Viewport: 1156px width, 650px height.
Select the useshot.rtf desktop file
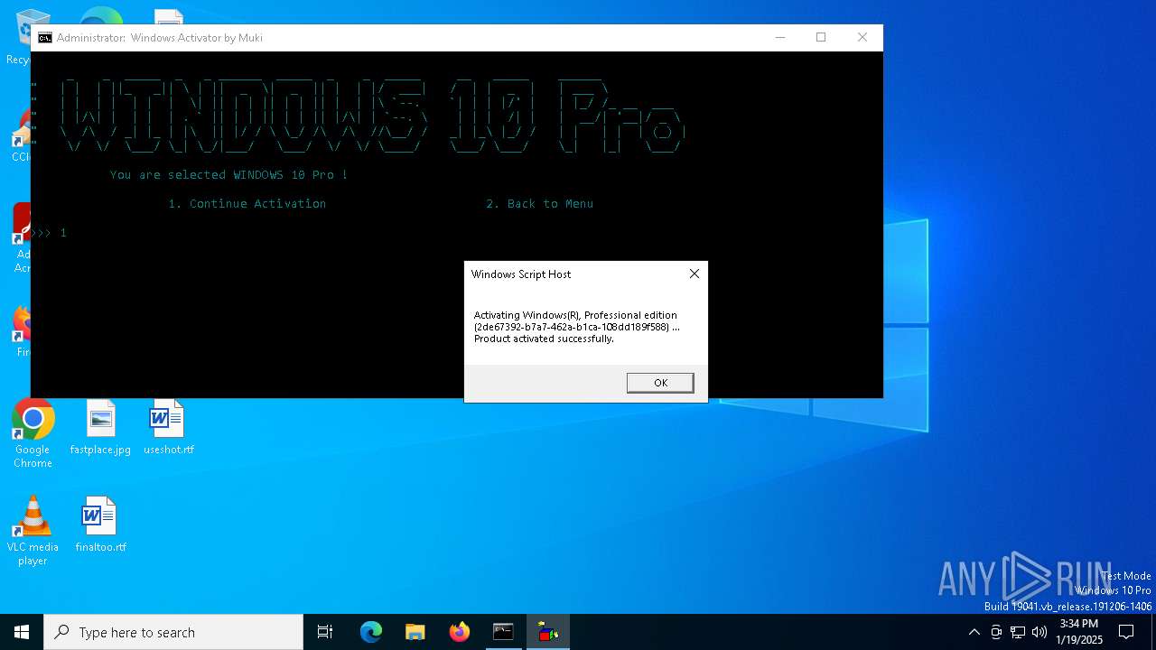point(168,428)
